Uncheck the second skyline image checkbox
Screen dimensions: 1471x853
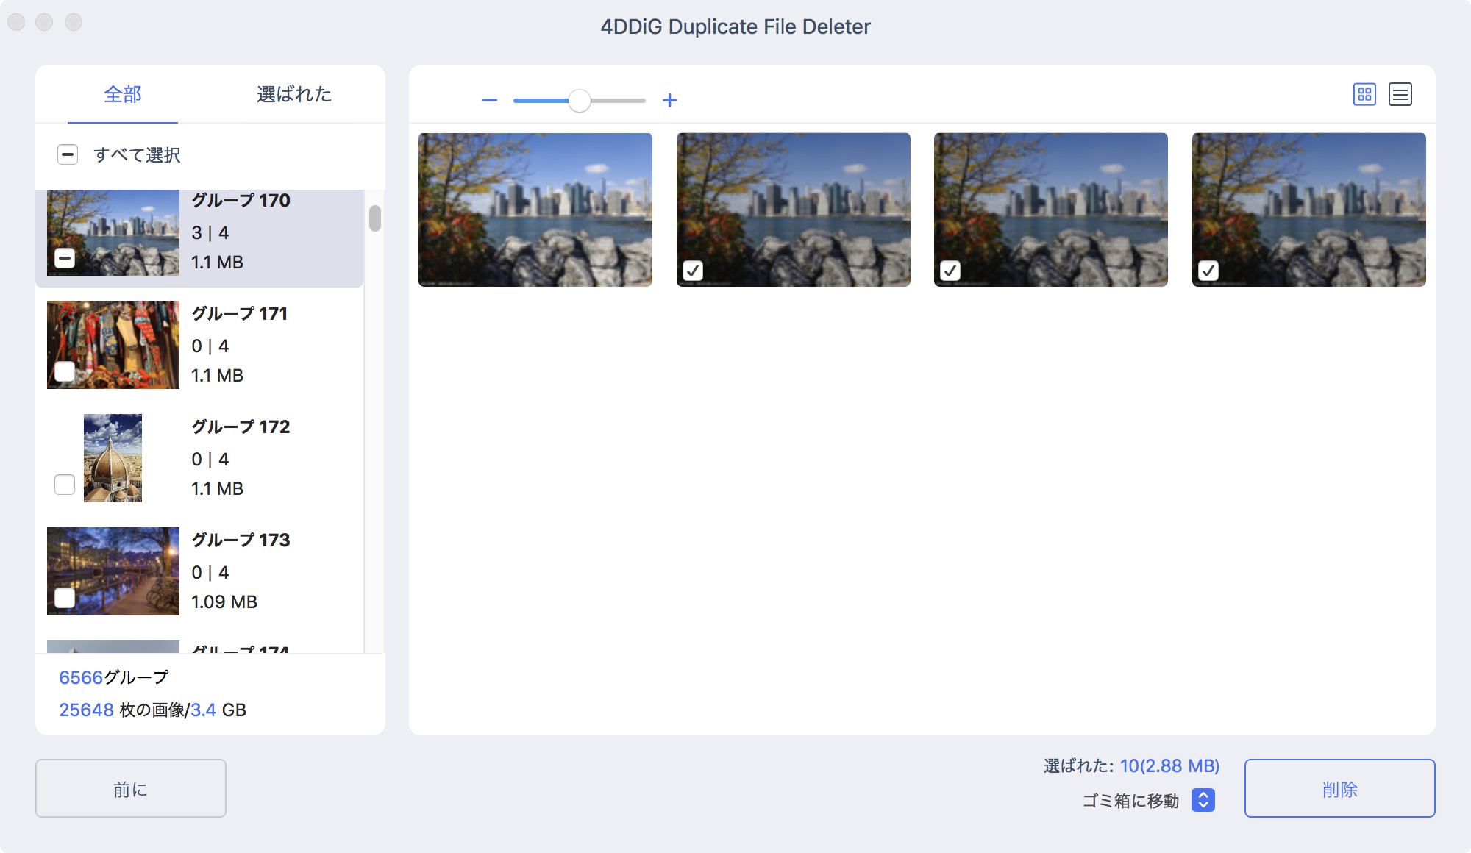(692, 271)
